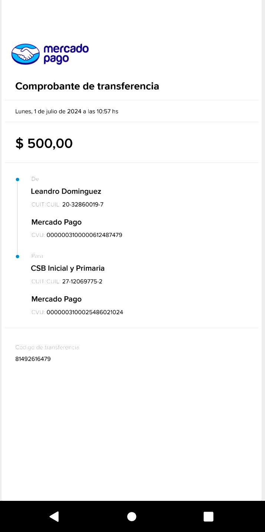Tap the blue dot beside De
This screenshot has width=265, height=532.
pos(17,179)
